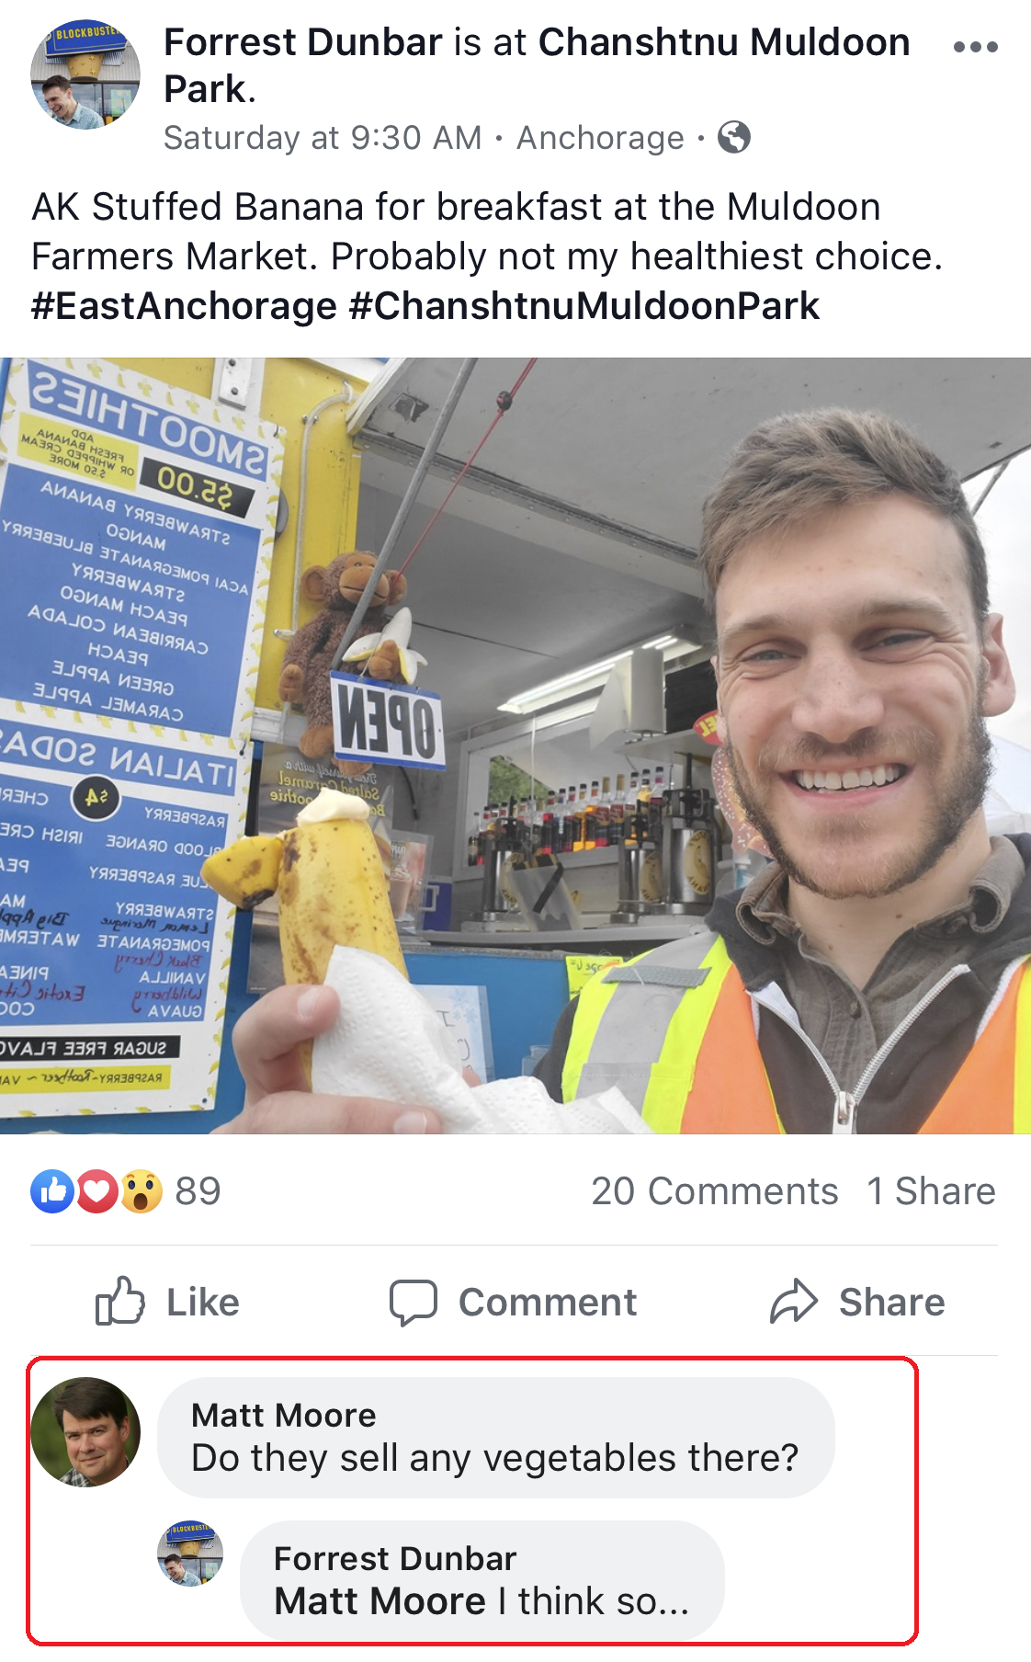Screen dimensions: 1031x1662
Task: View the 20 Comments list
Action: [715, 1191]
